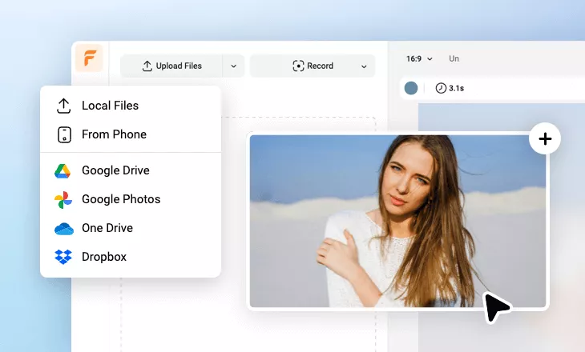Screen dimensions: 585x352
Task: Choose the From Phone menu option
Action: coord(114,134)
